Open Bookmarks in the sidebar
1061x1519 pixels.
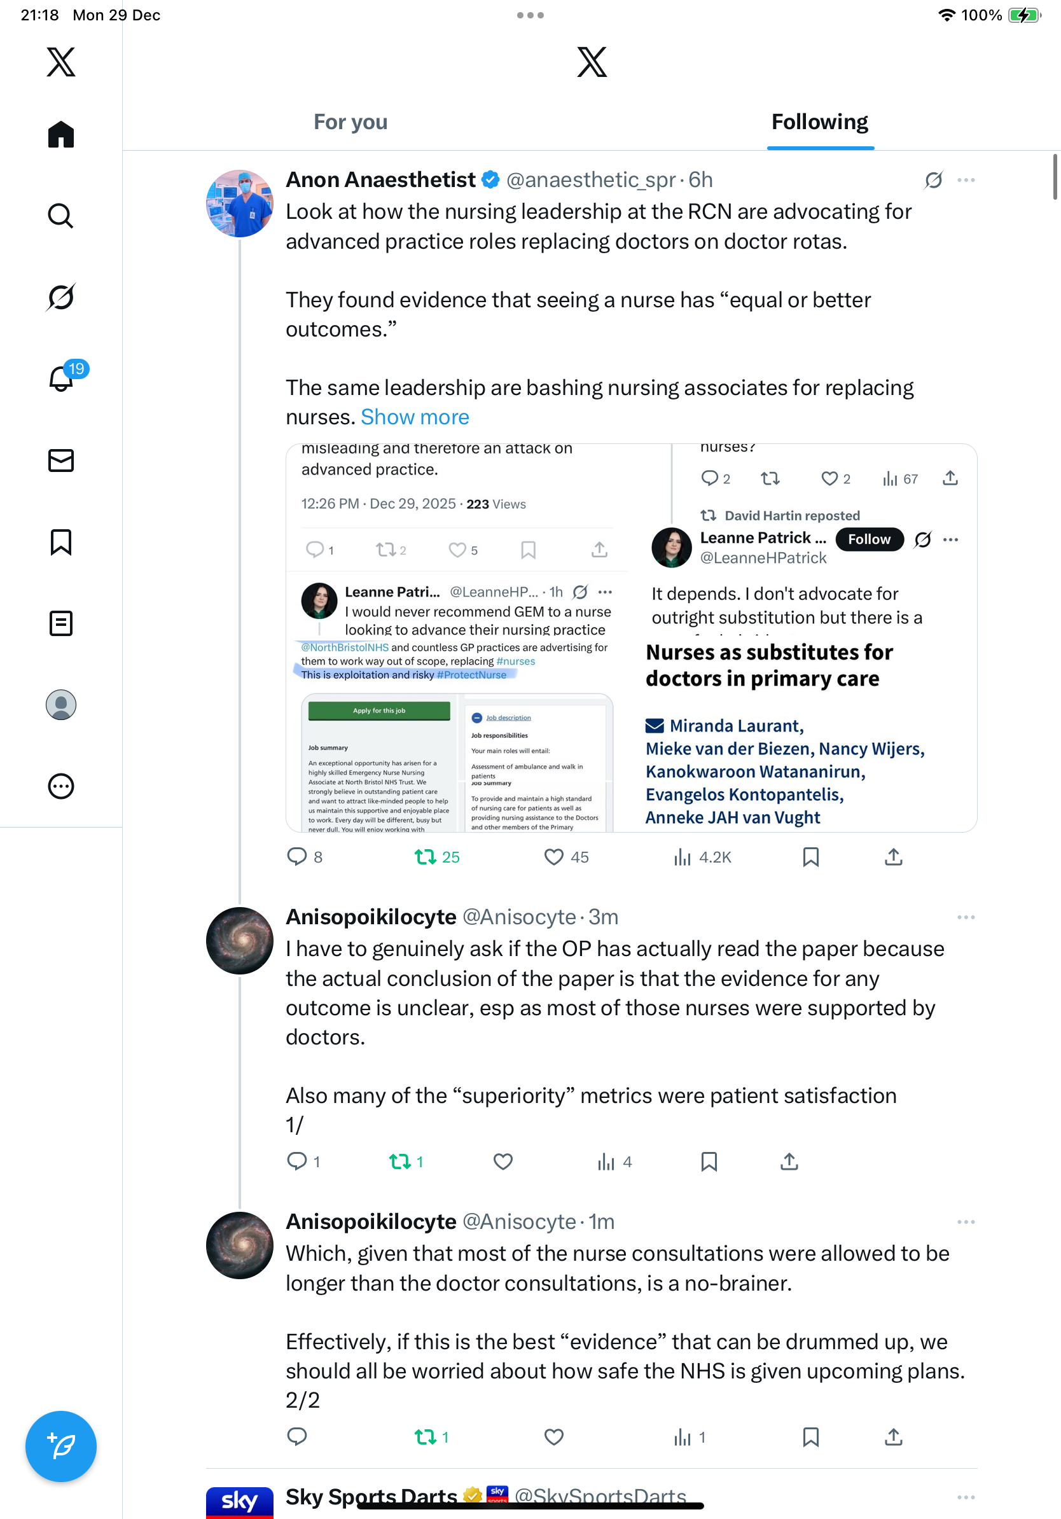[61, 542]
